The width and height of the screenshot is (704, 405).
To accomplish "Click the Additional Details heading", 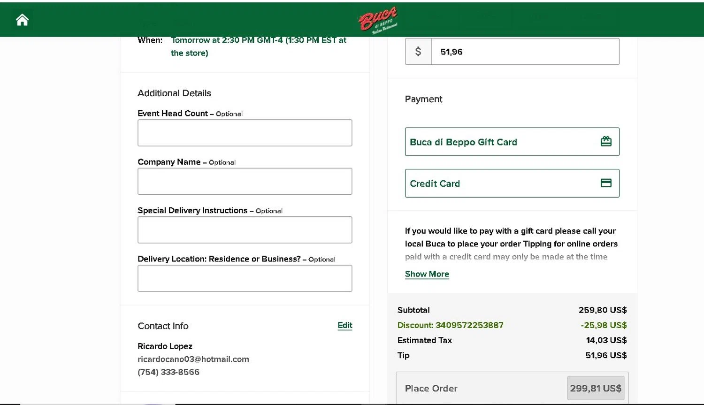I will (175, 93).
